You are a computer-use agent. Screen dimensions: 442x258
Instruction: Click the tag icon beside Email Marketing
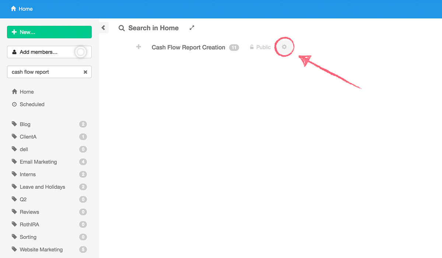coord(14,161)
